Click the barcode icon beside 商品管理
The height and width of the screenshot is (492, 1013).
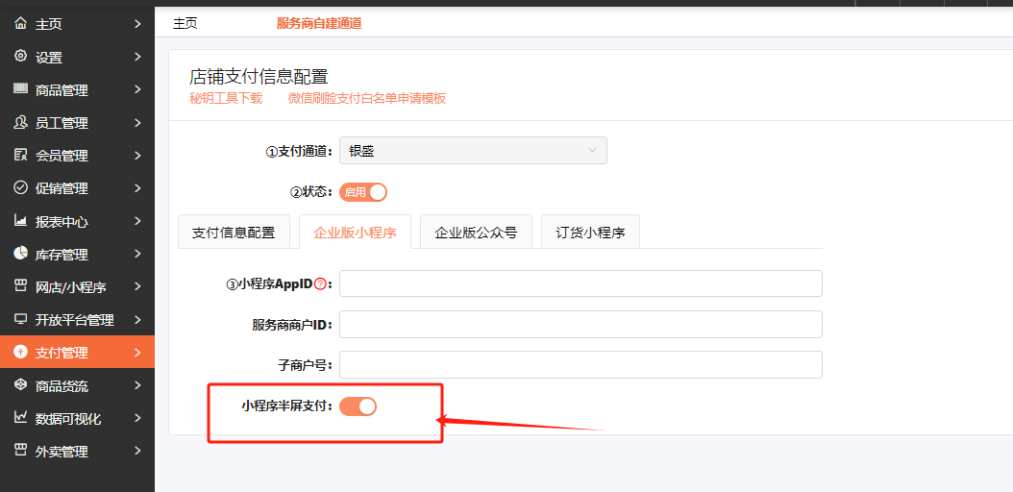point(21,89)
